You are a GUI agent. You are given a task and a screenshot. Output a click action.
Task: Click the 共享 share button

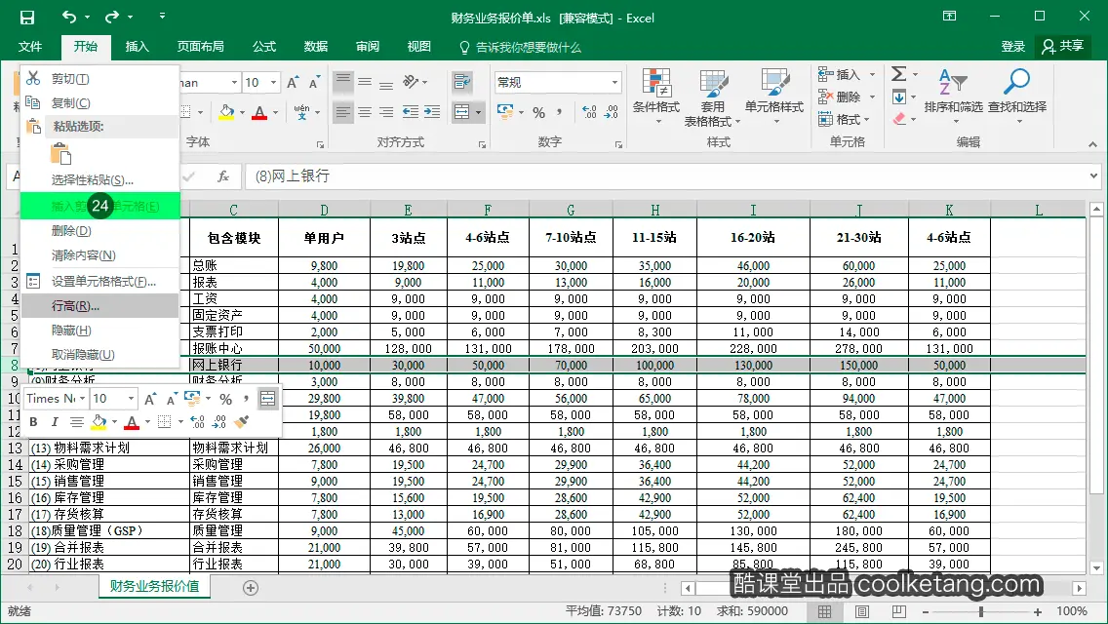coord(1063,47)
